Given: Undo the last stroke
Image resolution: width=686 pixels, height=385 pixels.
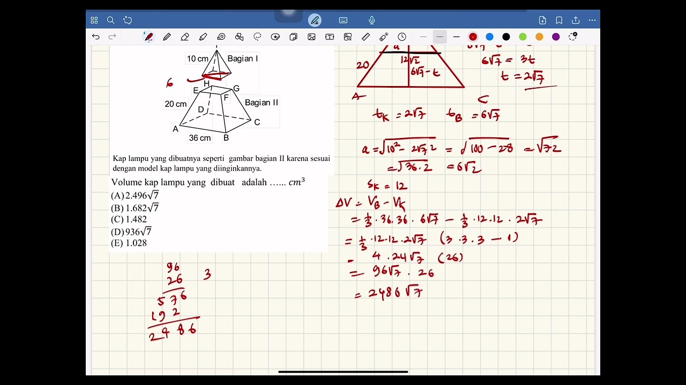Looking at the screenshot, I should click(x=95, y=37).
